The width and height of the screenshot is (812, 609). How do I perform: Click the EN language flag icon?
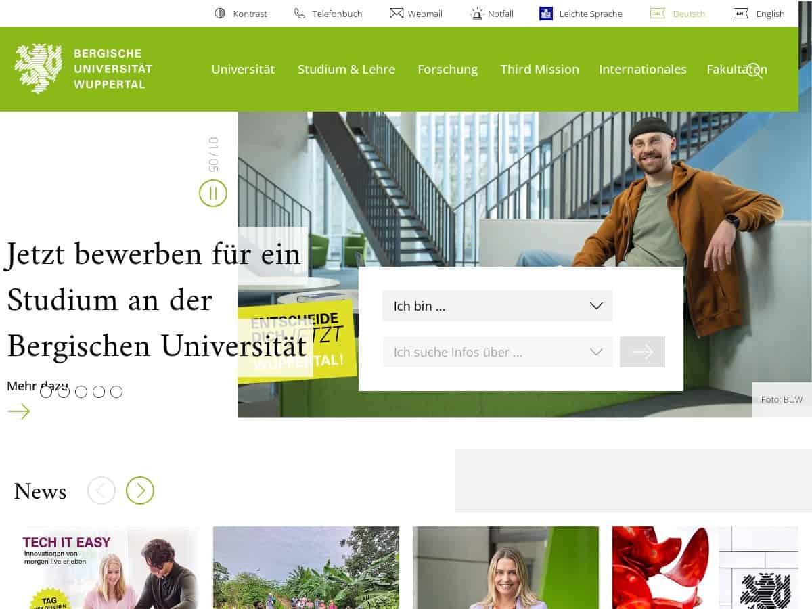pos(741,14)
